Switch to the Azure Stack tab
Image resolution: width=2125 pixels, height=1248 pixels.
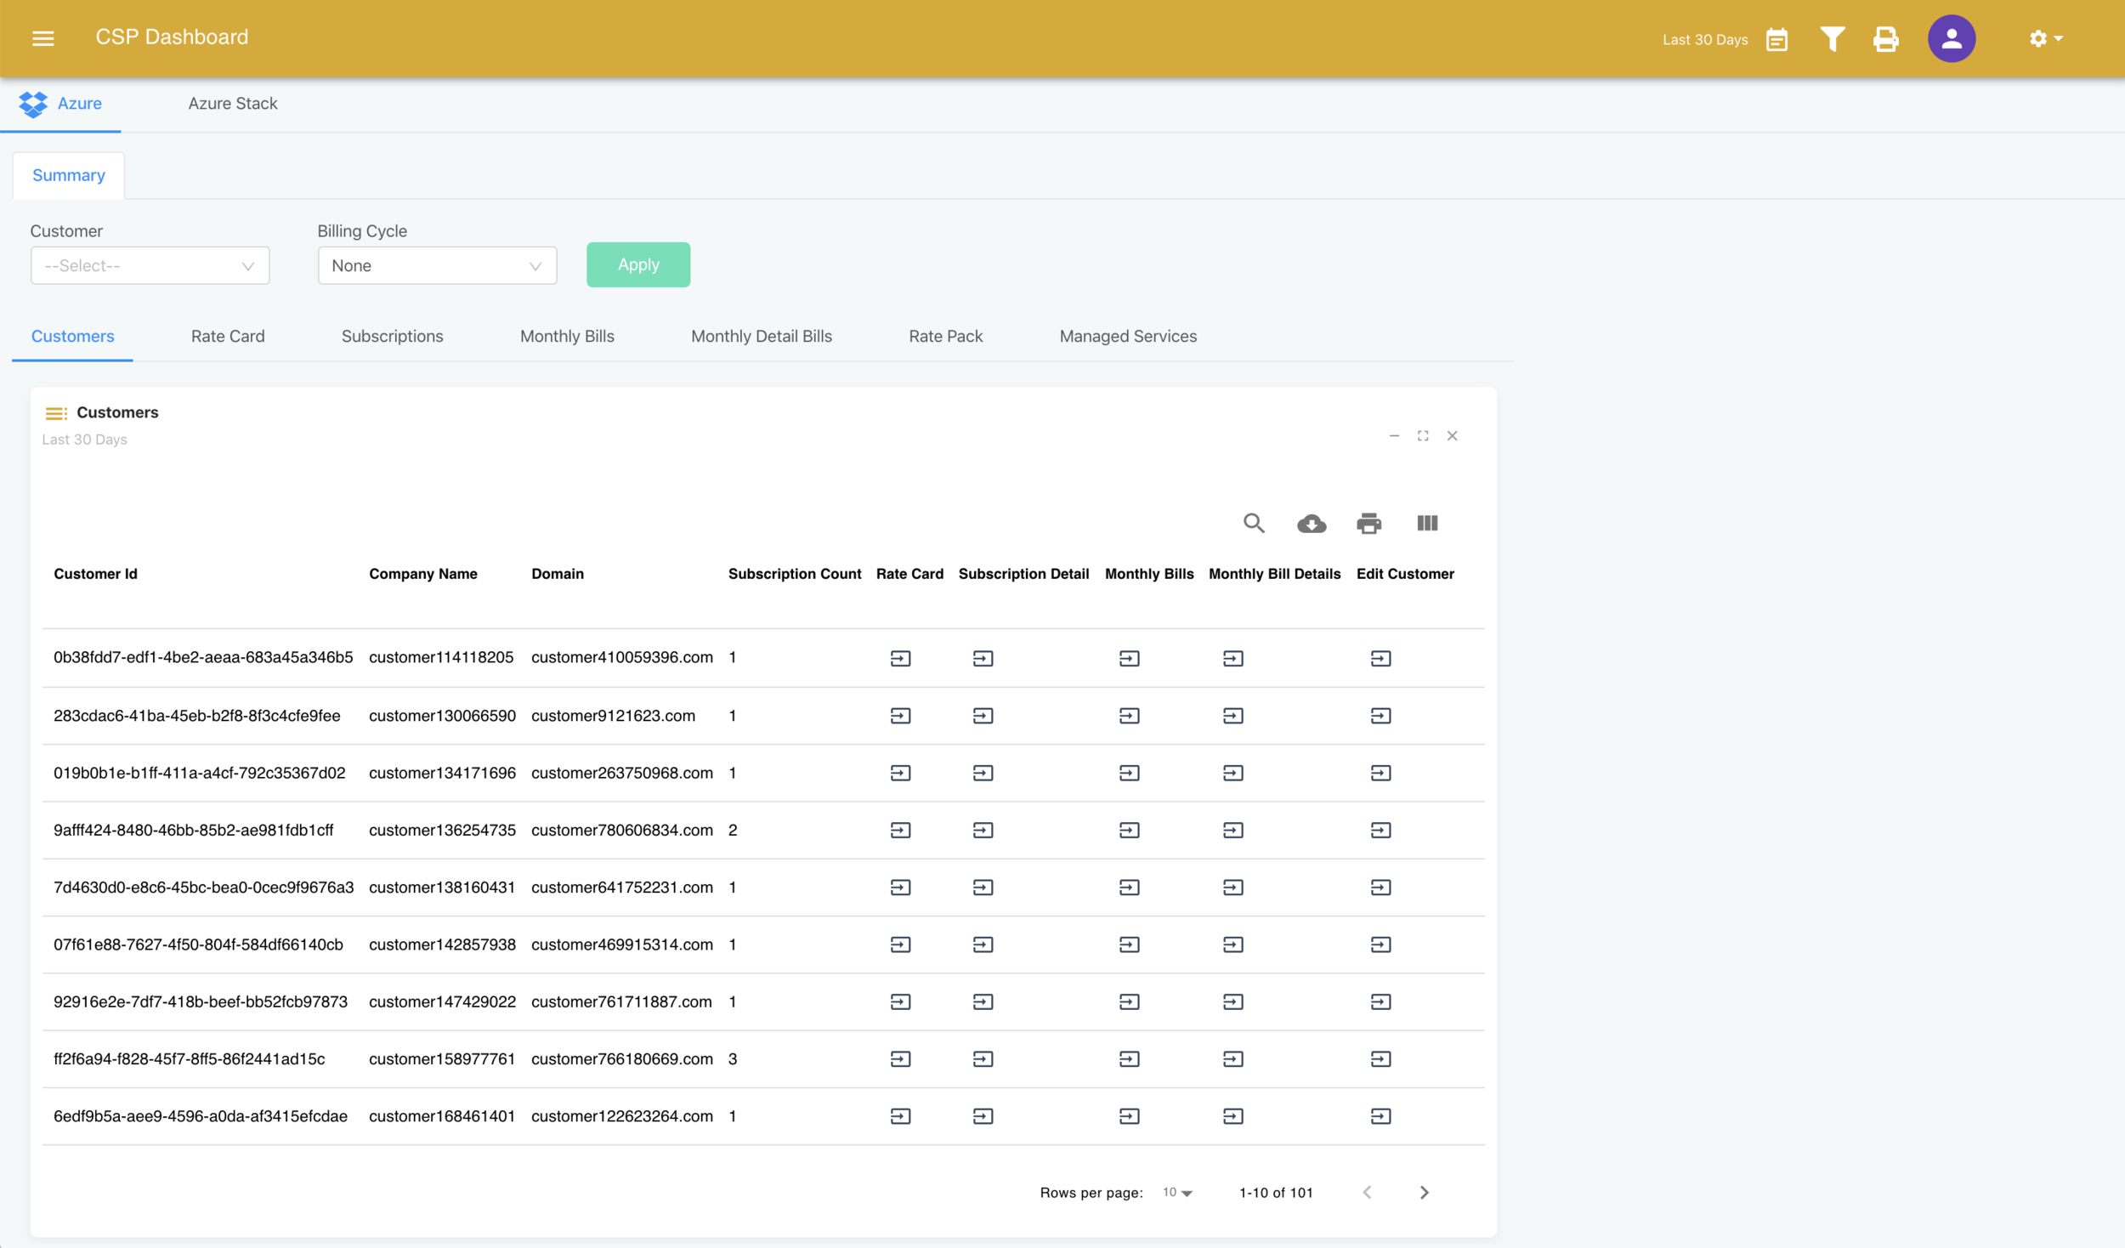coord(233,104)
